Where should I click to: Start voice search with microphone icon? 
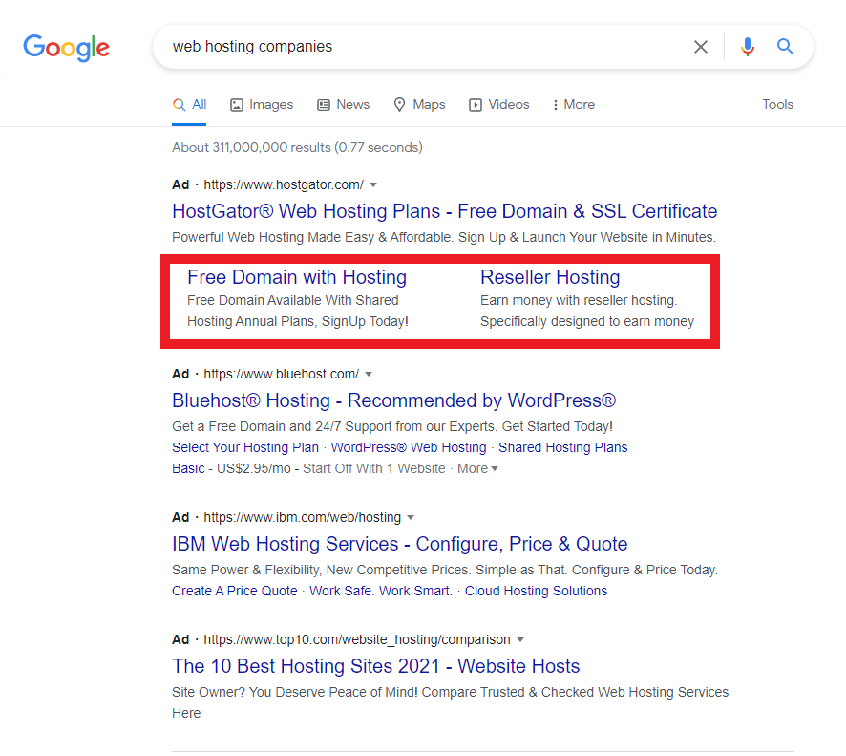coord(747,47)
